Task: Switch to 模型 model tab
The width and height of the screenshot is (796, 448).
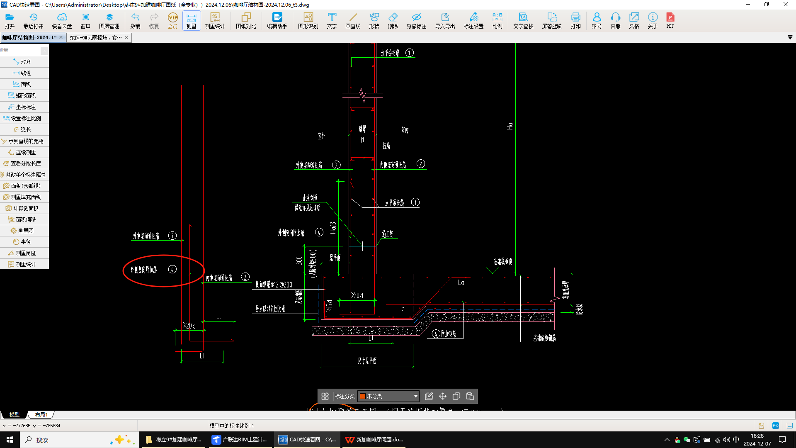Action: click(15, 414)
